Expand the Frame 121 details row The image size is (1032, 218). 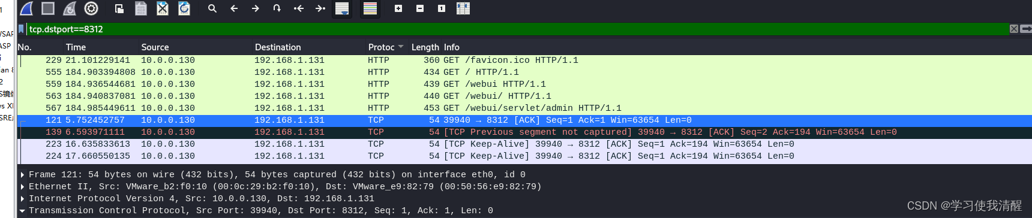pyautogui.click(x=22, y=175)
